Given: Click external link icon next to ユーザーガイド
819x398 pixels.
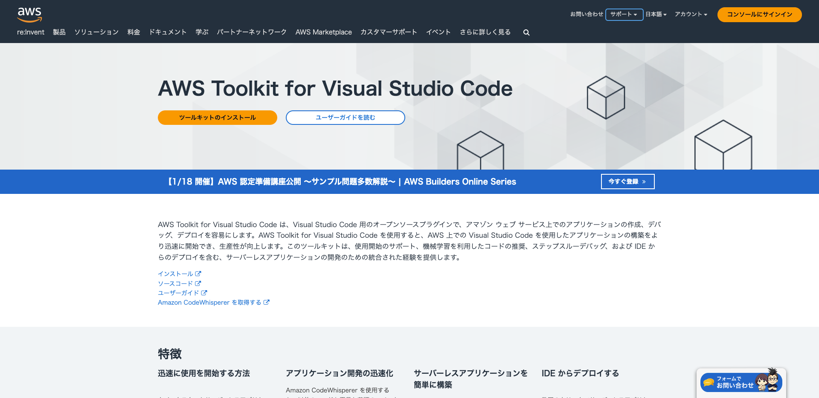Looking at the screenshot, I should pos(204,293).
